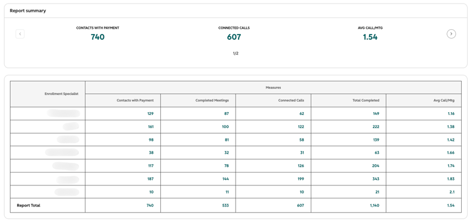Viewport: 470px width, 223px height.
Task: Select Contacts with Payment value 117
Action: tap(150, 166)
